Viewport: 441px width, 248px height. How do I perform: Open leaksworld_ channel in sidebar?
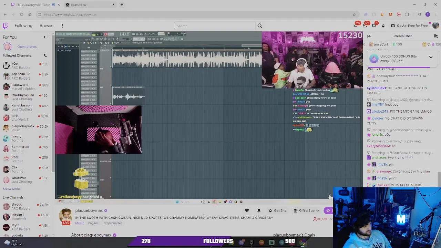tap(26, 86)
